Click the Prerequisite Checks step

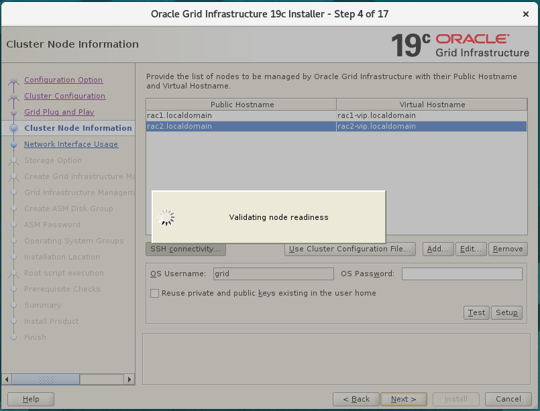[x=62, y=289]
